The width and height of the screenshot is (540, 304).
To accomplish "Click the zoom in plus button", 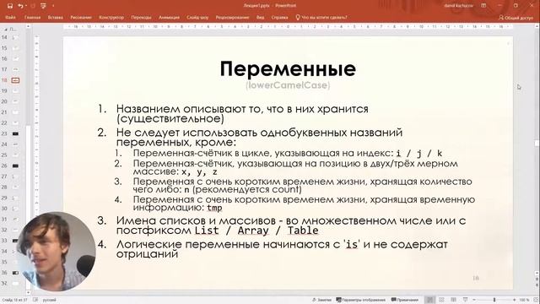I will pyautogui.click(x=514, y=300).
